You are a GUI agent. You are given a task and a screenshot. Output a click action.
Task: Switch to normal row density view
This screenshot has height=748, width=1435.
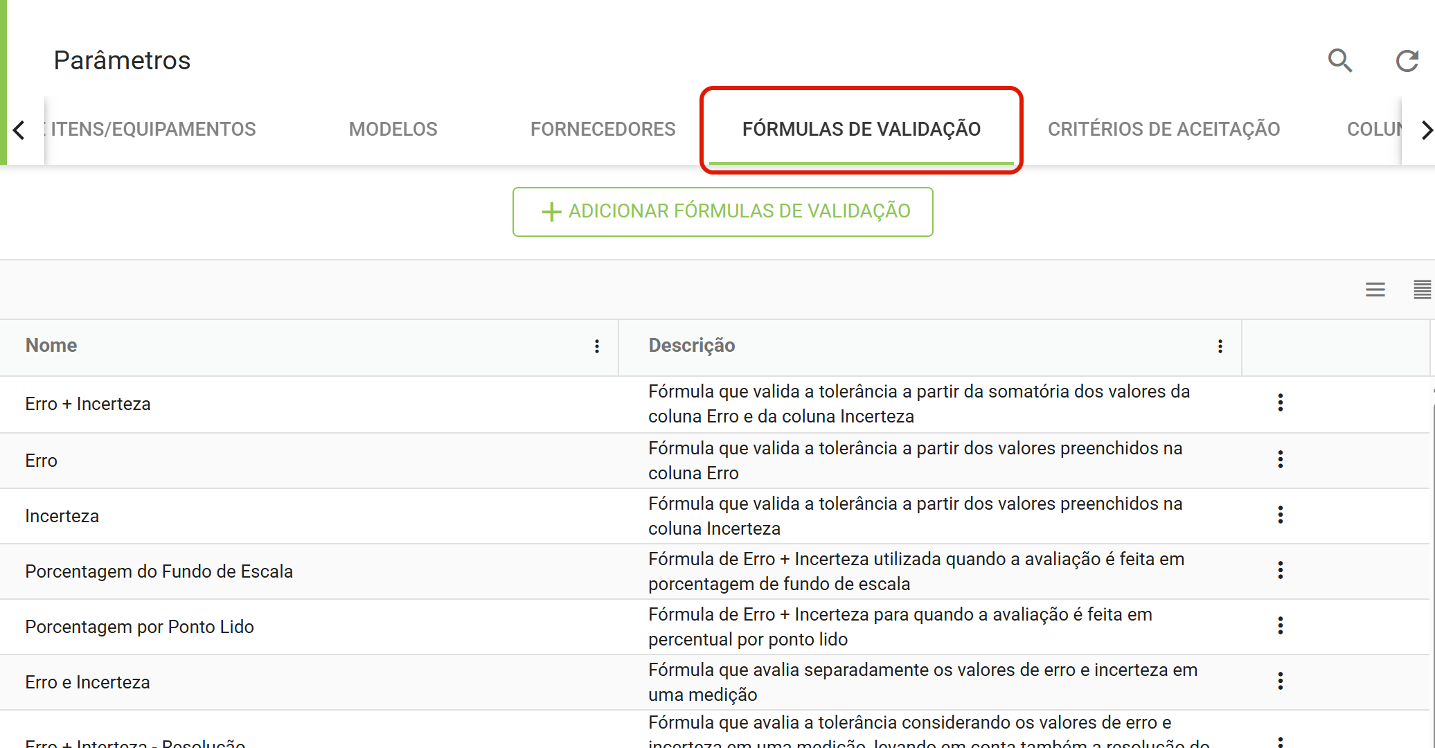[x=1375, y=290]
